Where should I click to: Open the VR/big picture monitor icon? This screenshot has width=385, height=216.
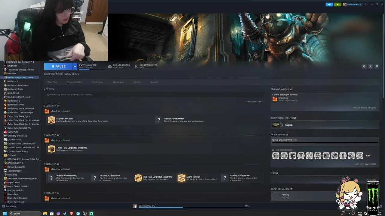point(366,4)
